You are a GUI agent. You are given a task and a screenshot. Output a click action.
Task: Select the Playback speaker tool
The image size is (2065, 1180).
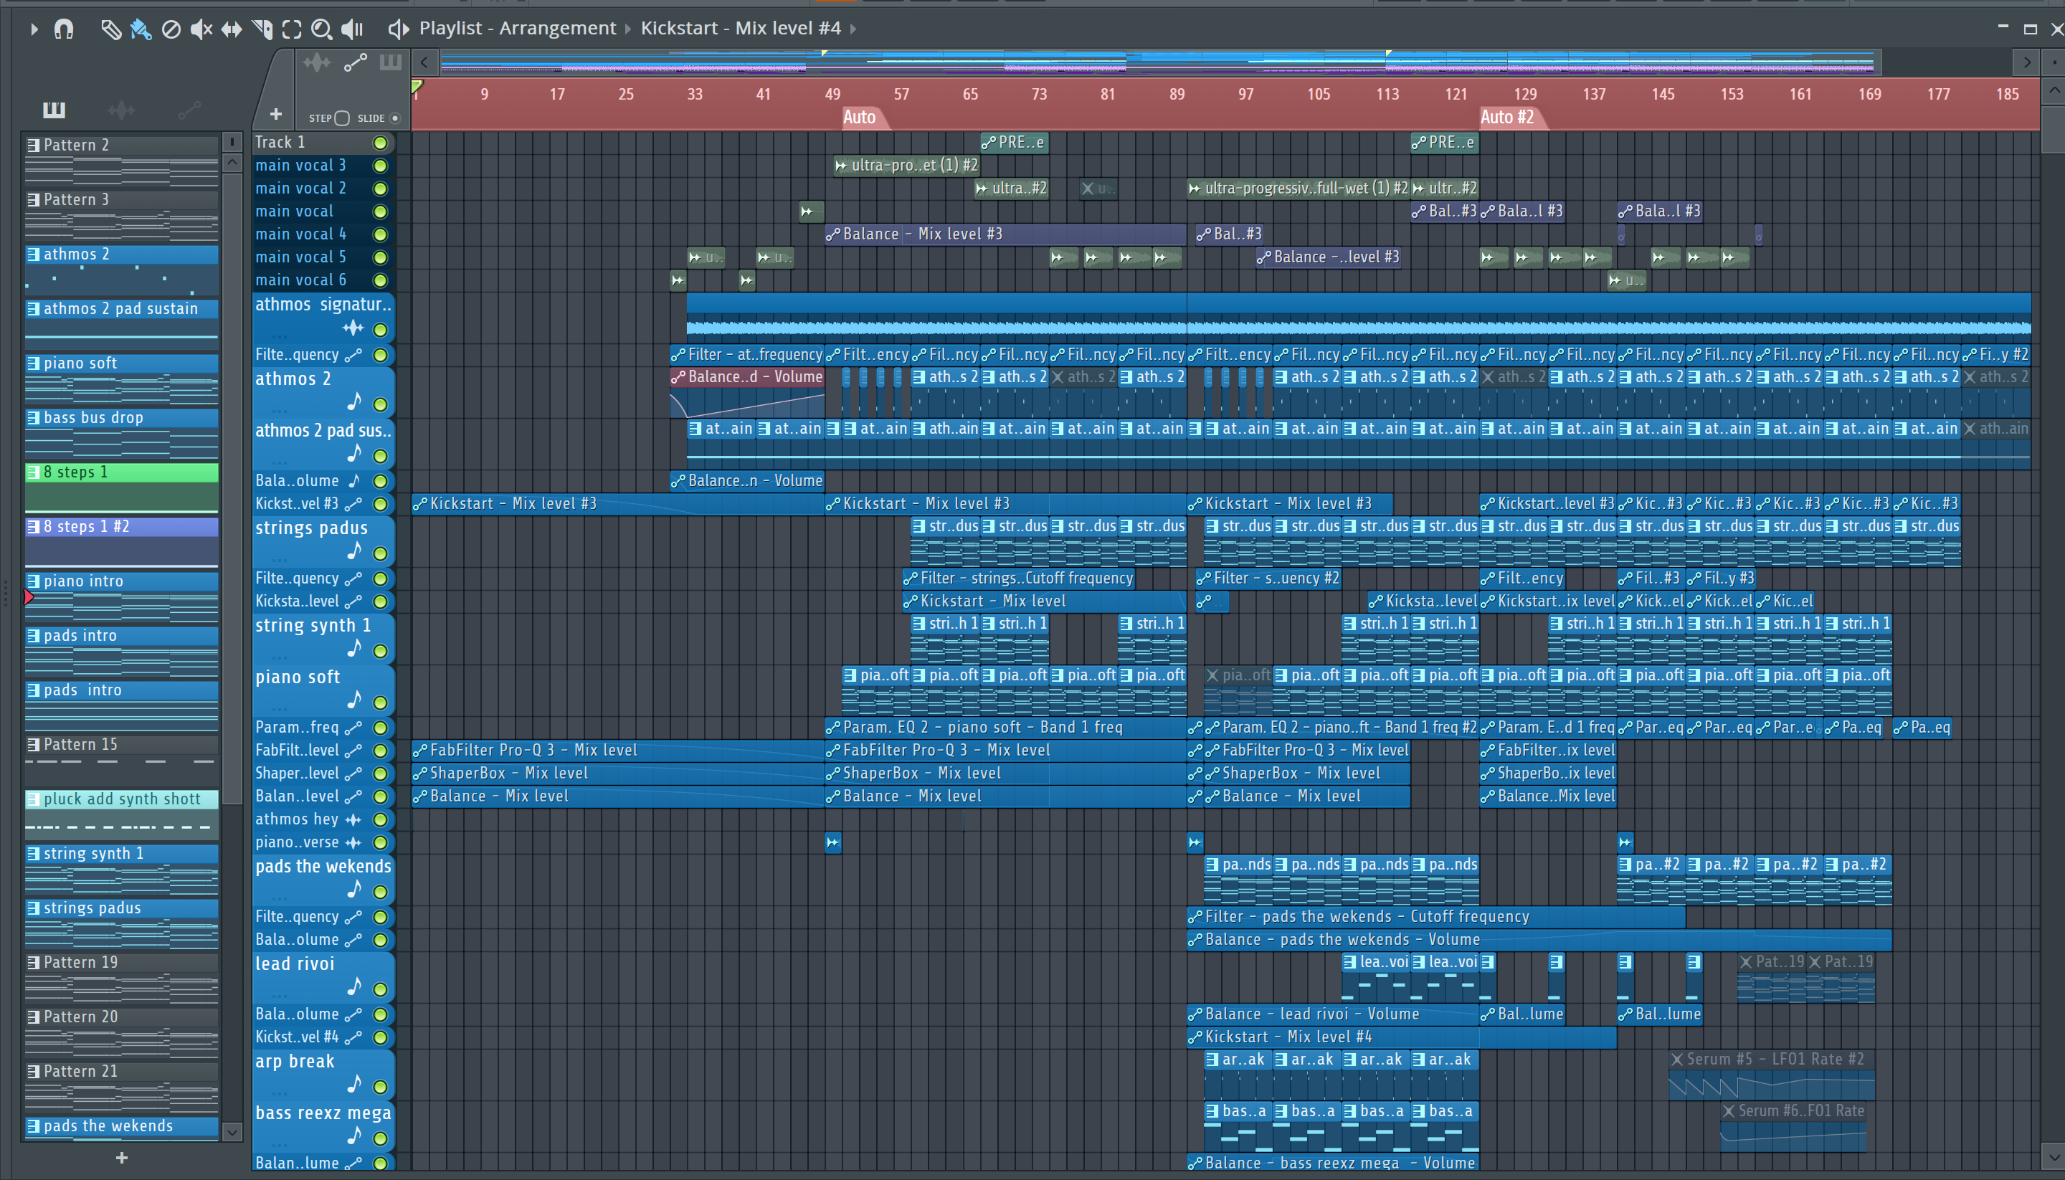pos(352,29)
